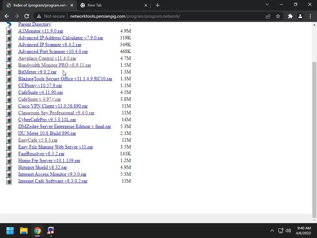The width and height of the screenshot is (317, 238).
Task: Share this page via share icon
Action: coord(268,16)
